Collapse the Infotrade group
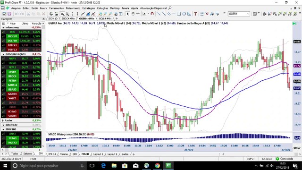Image resolution: width=302 pixels, height=170 pixels. coord(3,125)
